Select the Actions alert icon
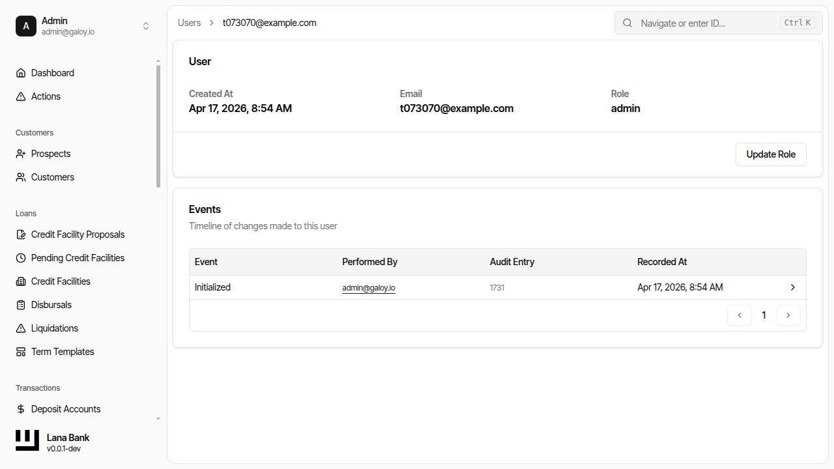The width and height of the screenshot is (834, 469). coord(20,96)
